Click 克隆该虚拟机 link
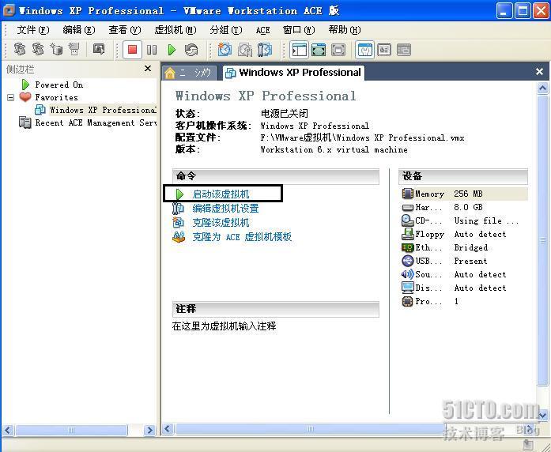This screenshot has height=452, width=551. 221,222
